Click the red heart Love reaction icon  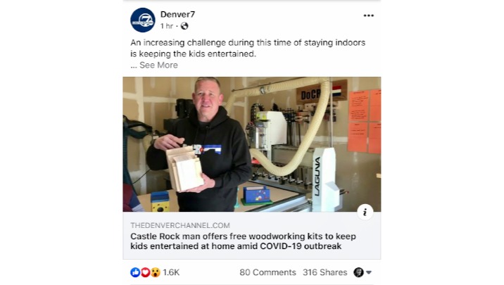pos(145,272)
